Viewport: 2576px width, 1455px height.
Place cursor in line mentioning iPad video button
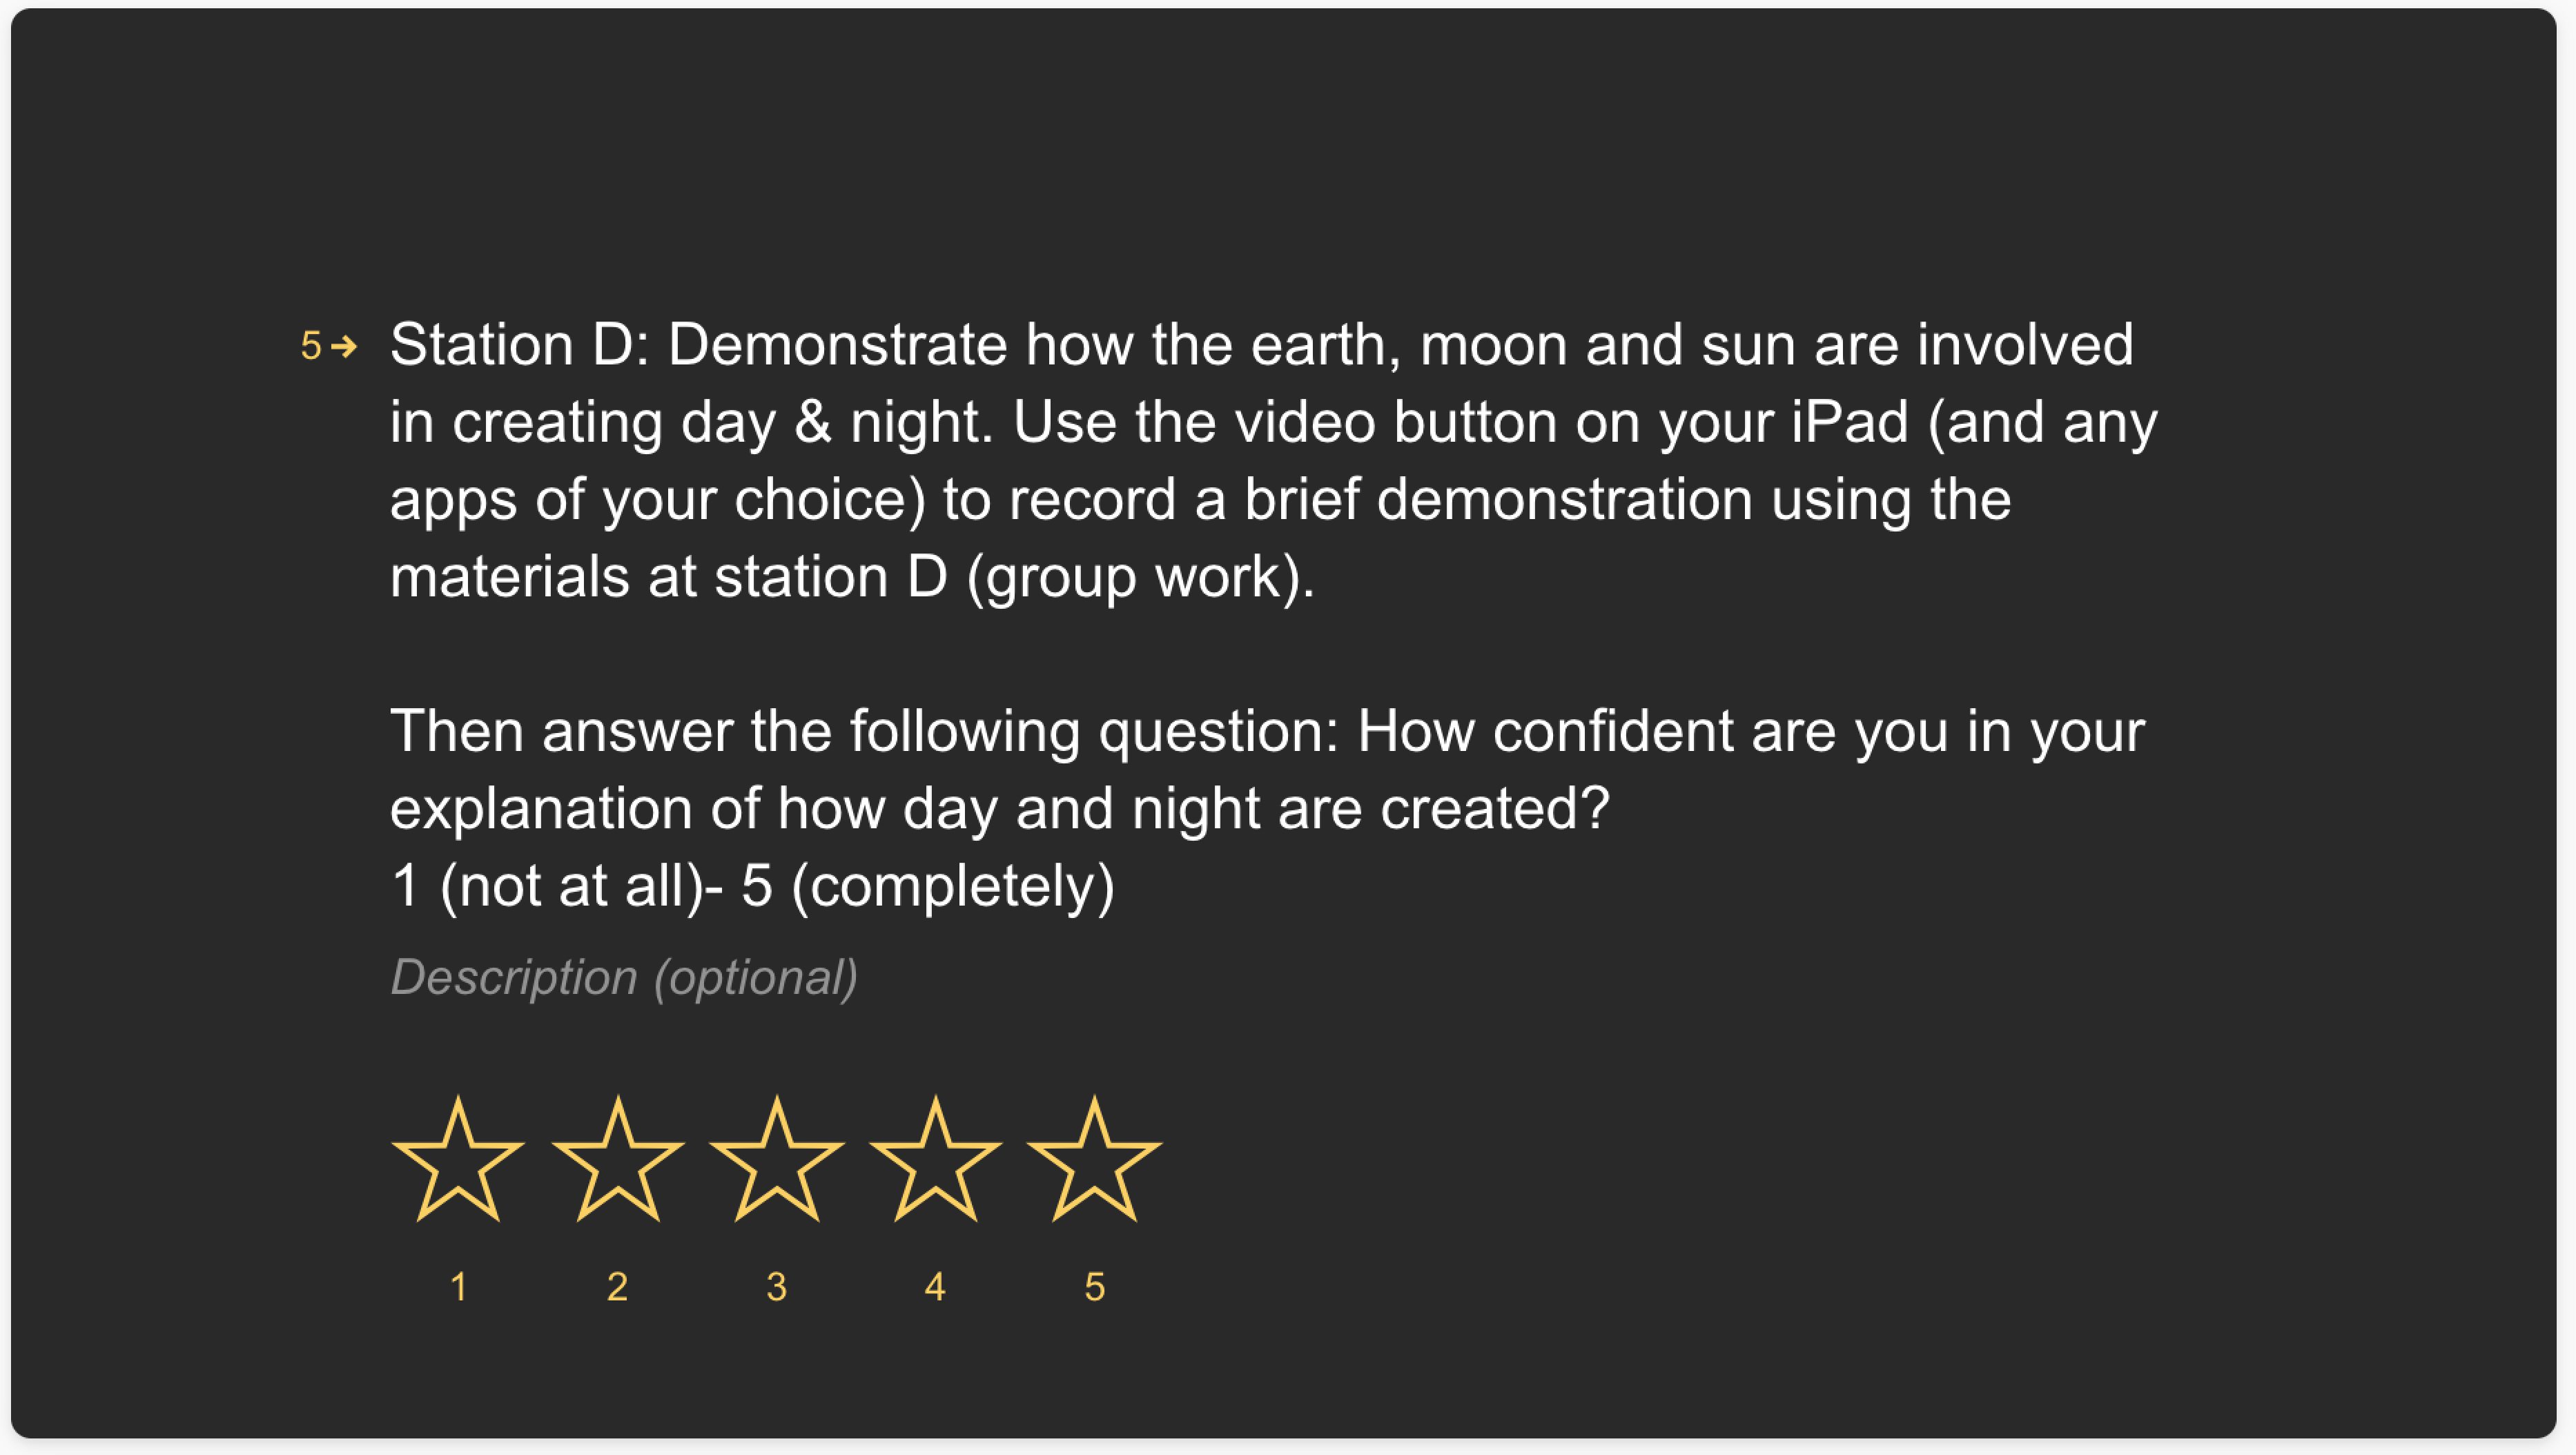1273,423
